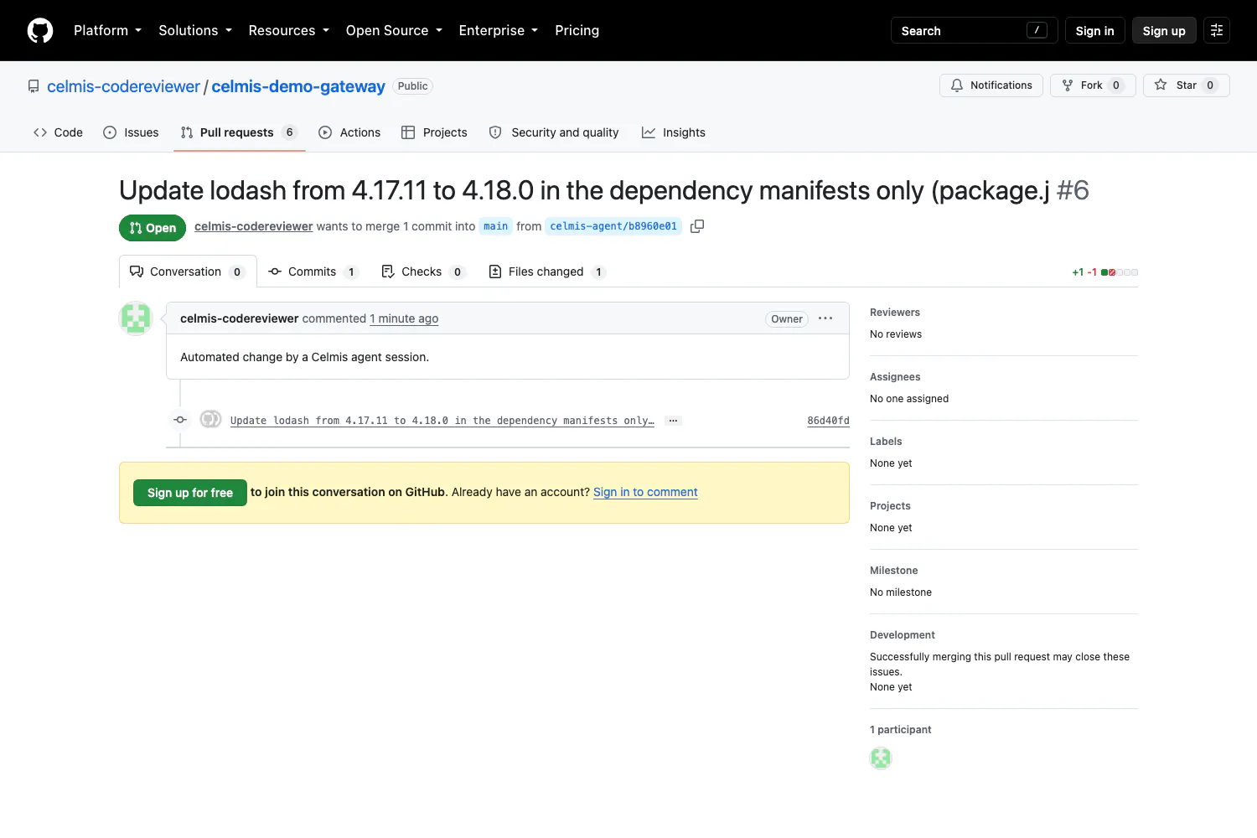The width and height of the screenshot is (1257, 838).
Task: Open the PR author link in merge description
Action: 253,226
